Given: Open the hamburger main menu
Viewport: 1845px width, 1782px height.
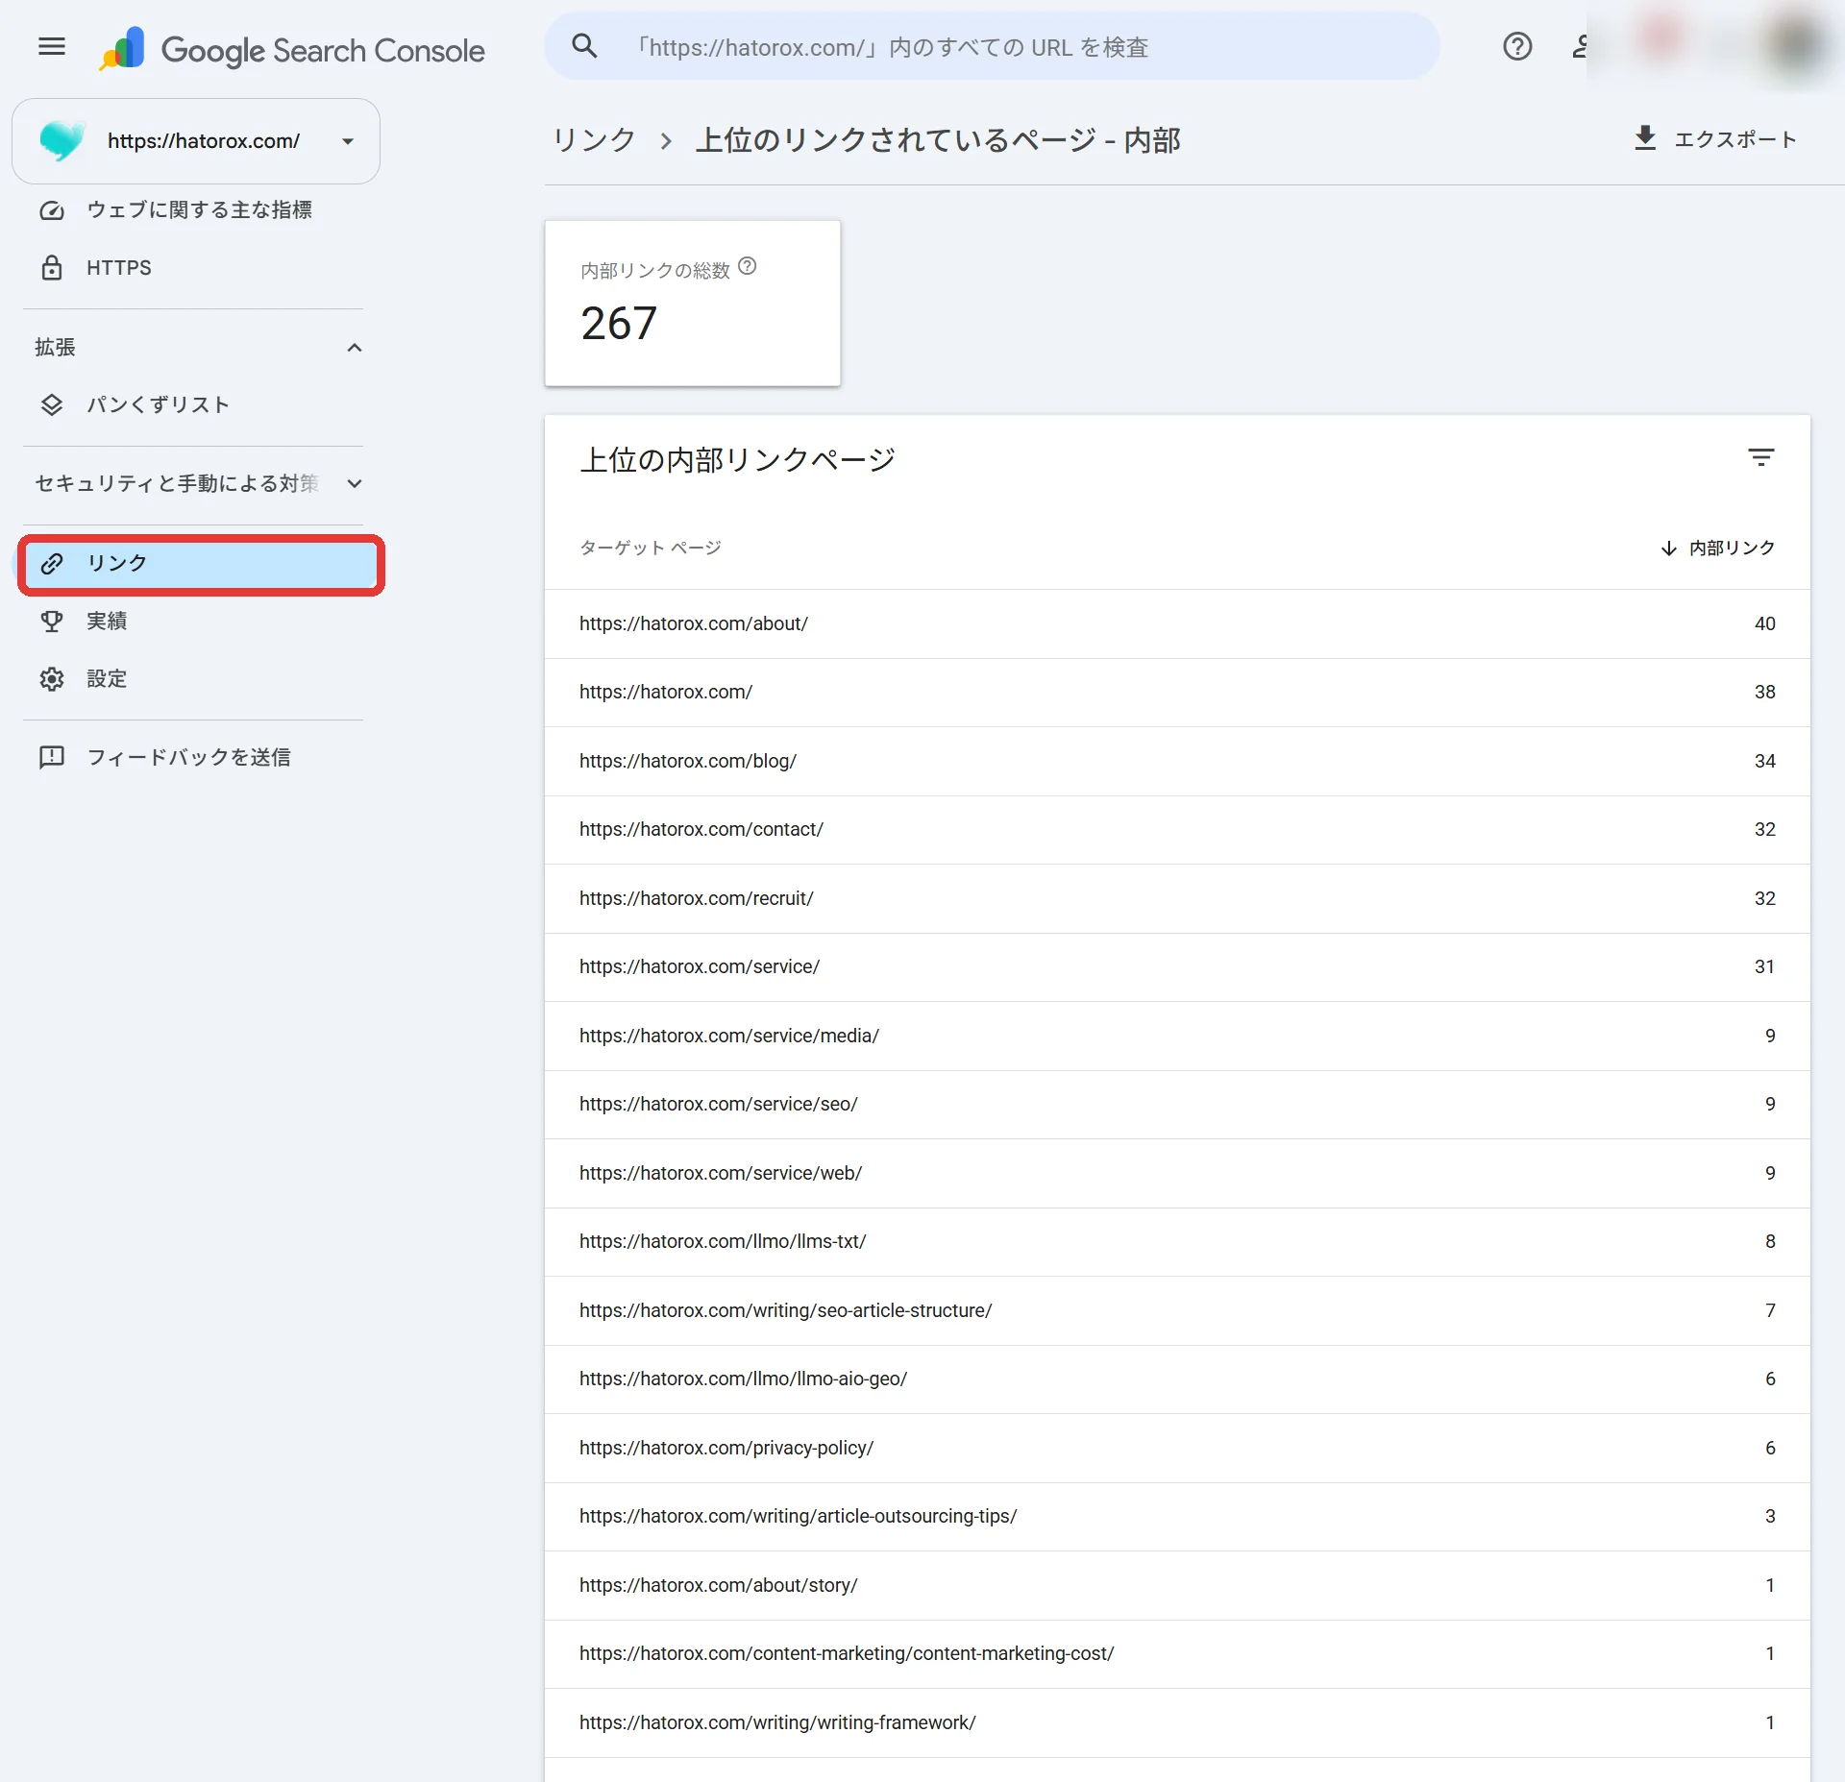Looking at the screenshot, I should pyautogui.click(x=52, y=46).
